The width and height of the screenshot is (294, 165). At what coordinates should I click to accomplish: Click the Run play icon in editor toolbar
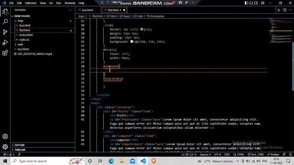[x=279, y=10]
